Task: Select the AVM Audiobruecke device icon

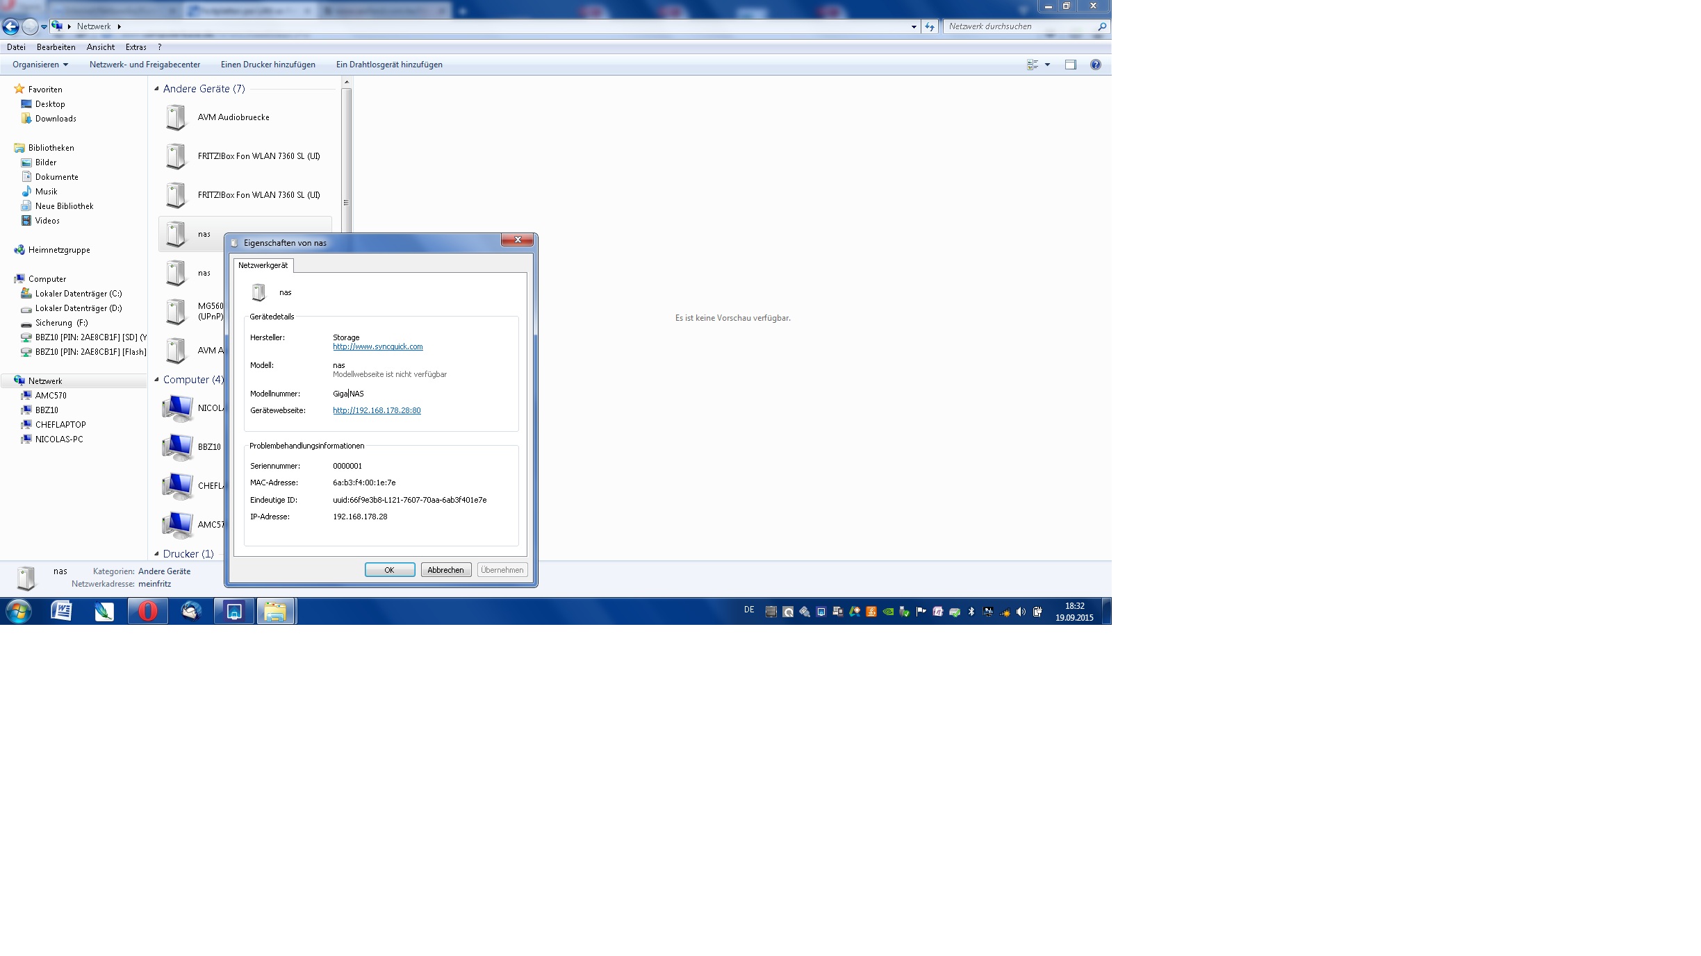Action: click(x=176, y=117)
